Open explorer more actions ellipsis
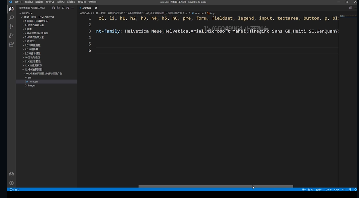Screen dimensions: 359x198 pos(73,8)
